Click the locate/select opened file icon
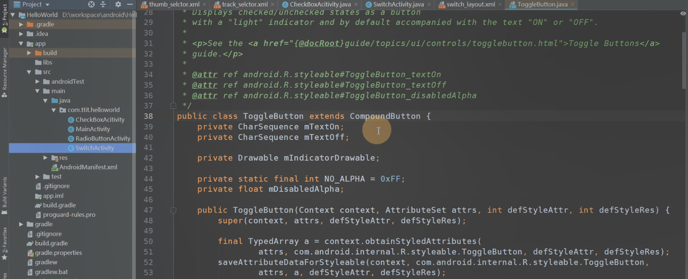This screenshot has width=688, height=279. (91, 4)
